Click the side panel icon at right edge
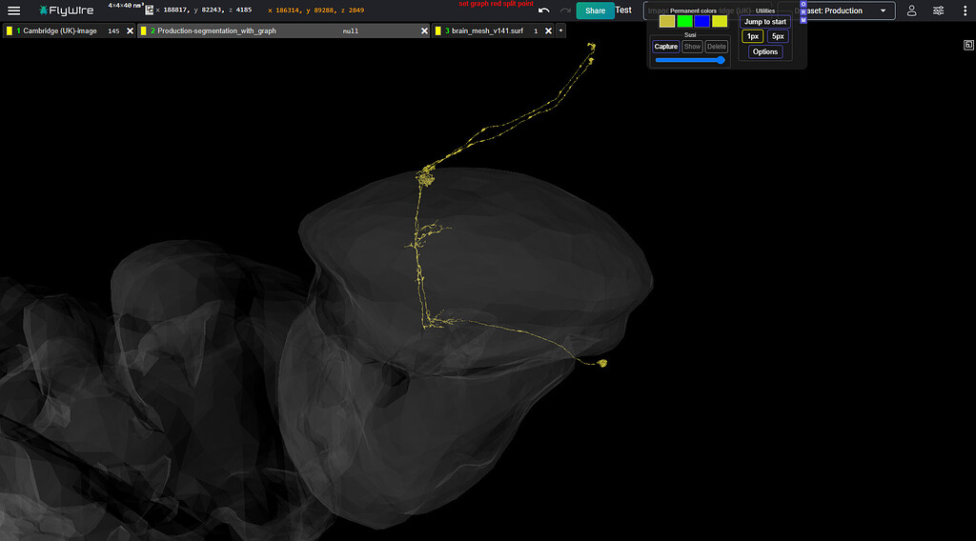Screen dimensions: 976x541 tap(967, 45)
